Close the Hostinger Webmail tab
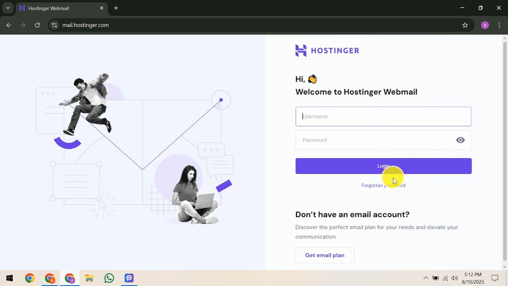Image resolution: width=508 pixels, height=286 pixels. (102, 8)
